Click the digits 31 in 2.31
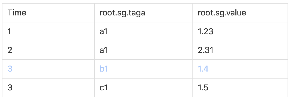The height and width of the screenshot is (100, 290). coord(209,50)
